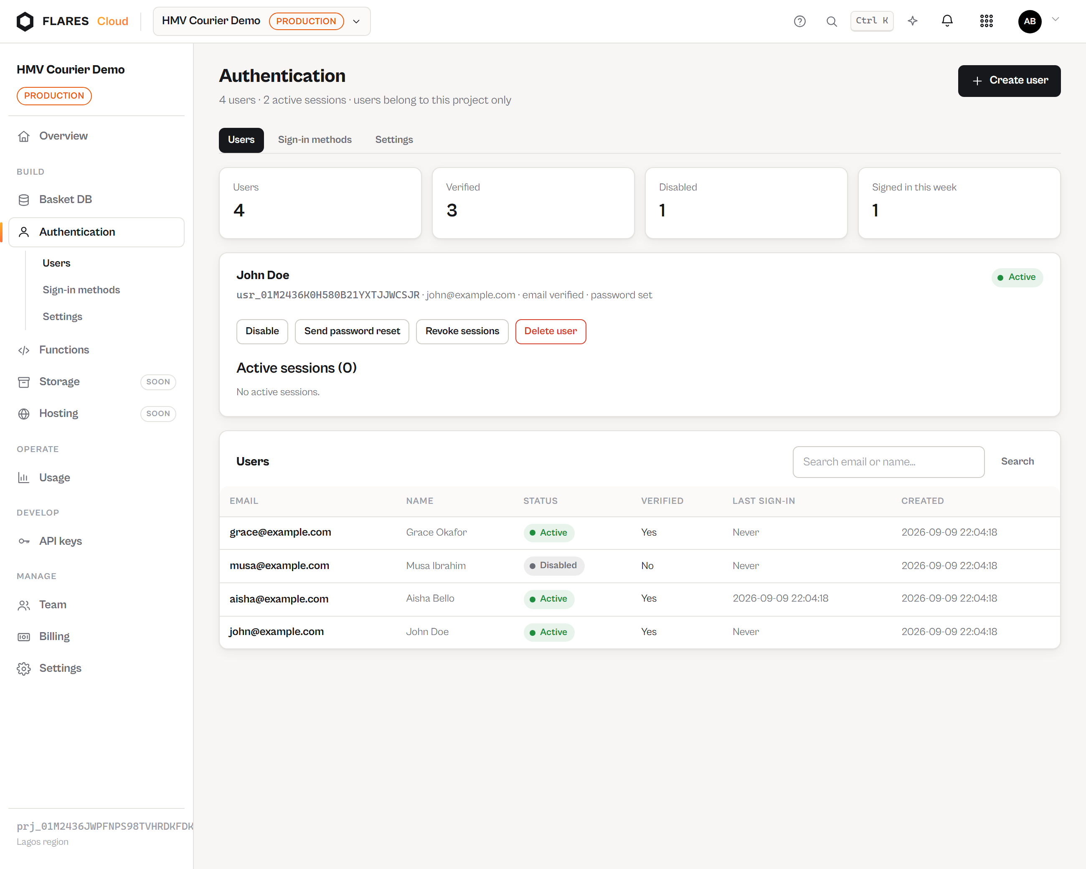
Task: Click the Storage archive box icon
Action: [x=24, y=382]
